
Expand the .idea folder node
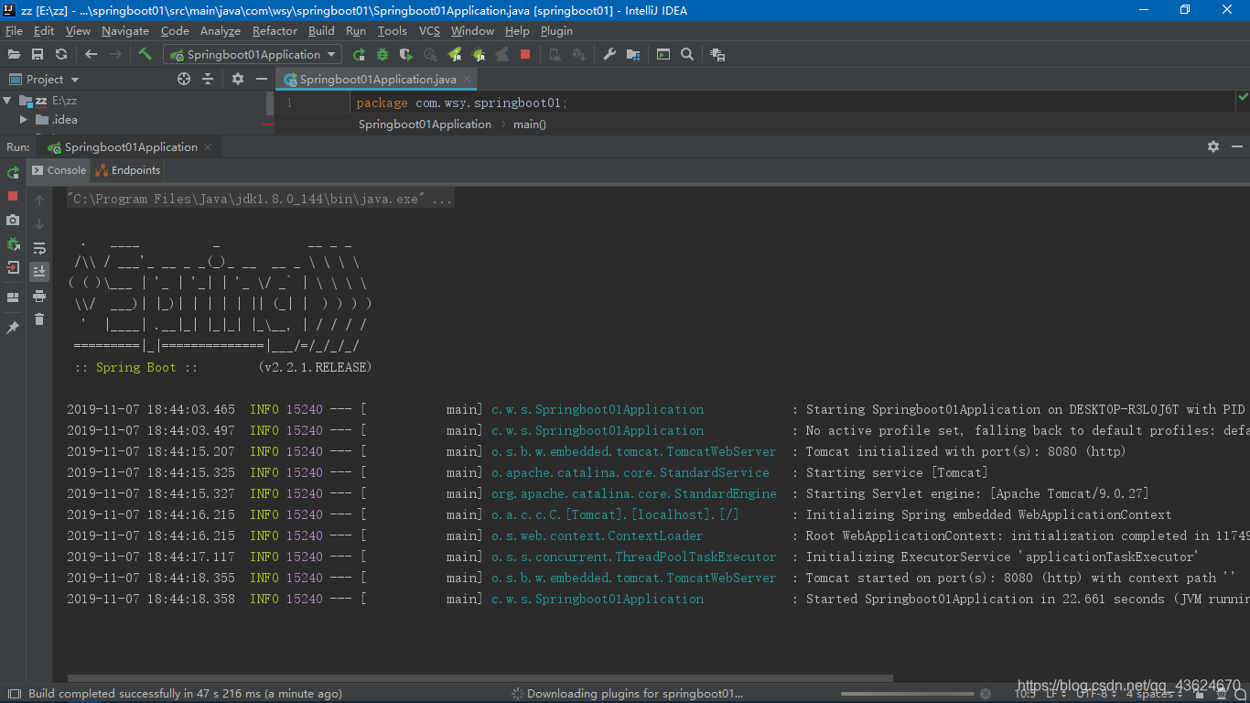[24, 120]
